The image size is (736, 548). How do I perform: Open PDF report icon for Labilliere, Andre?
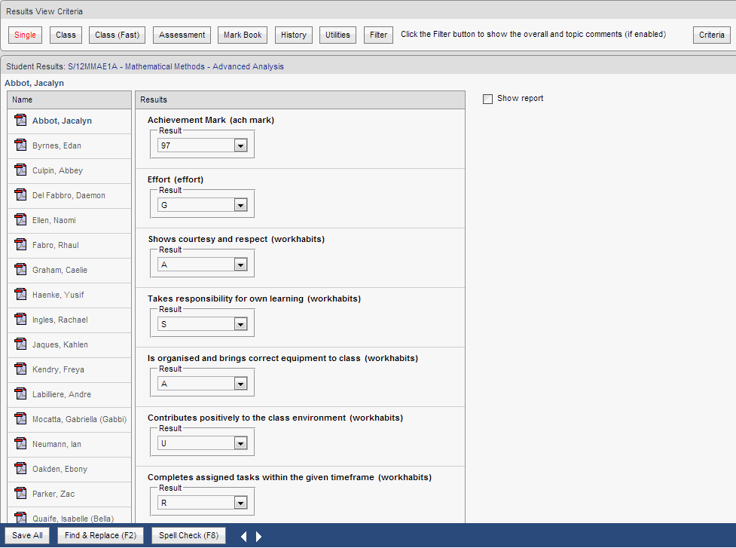[20, 394]
